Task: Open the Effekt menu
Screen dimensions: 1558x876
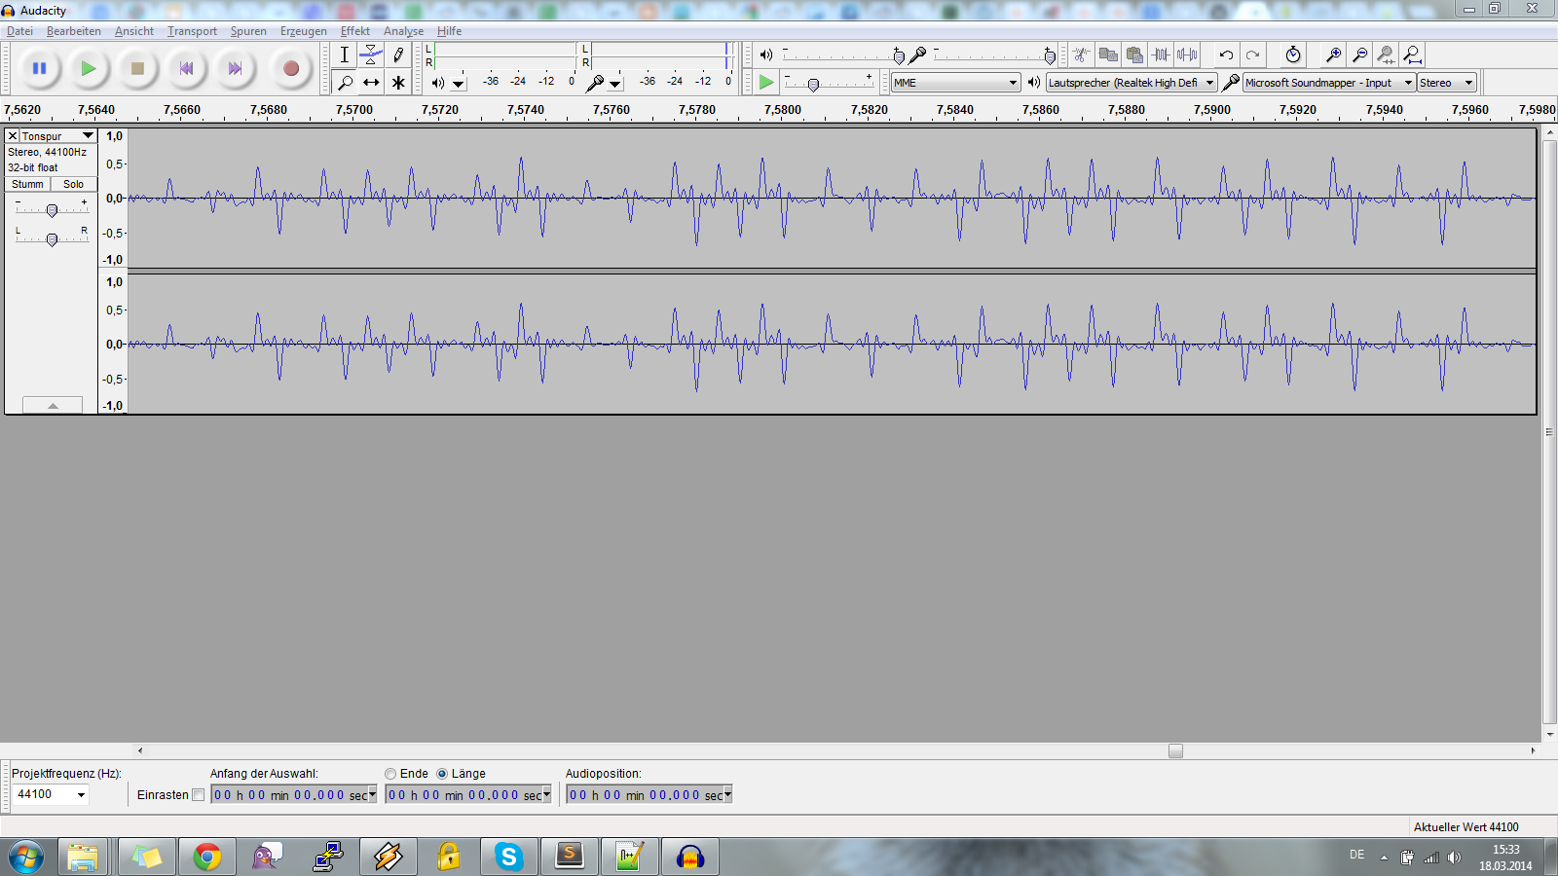Action: [354, 31]
